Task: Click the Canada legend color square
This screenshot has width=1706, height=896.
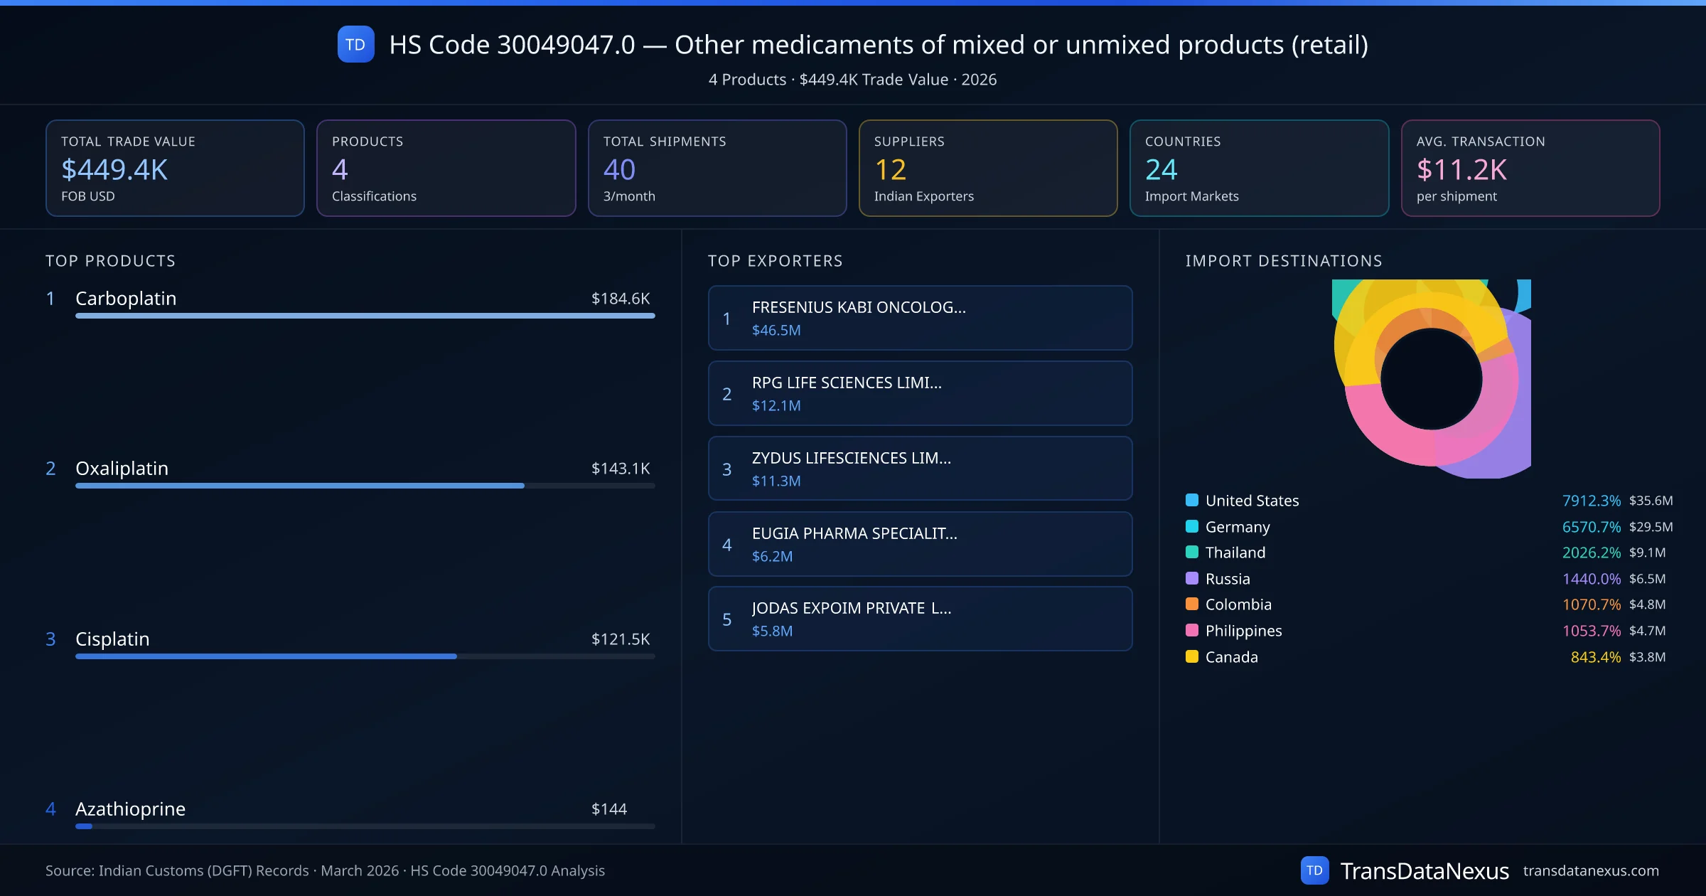Action: click(1192, 656)
